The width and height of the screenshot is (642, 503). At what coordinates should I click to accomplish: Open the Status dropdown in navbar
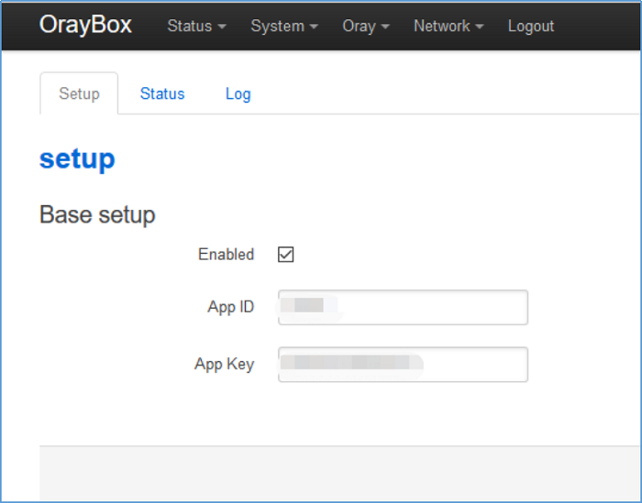point(196,27)
